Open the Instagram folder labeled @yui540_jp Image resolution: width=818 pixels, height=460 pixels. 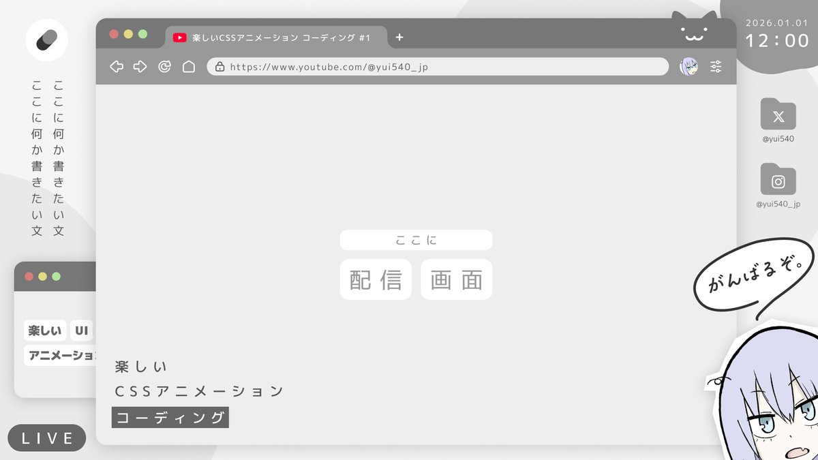tap(778, 179)
